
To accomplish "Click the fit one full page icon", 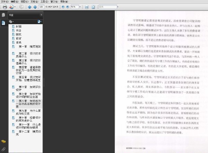I will pyautogui.click(x=93, y=7).
